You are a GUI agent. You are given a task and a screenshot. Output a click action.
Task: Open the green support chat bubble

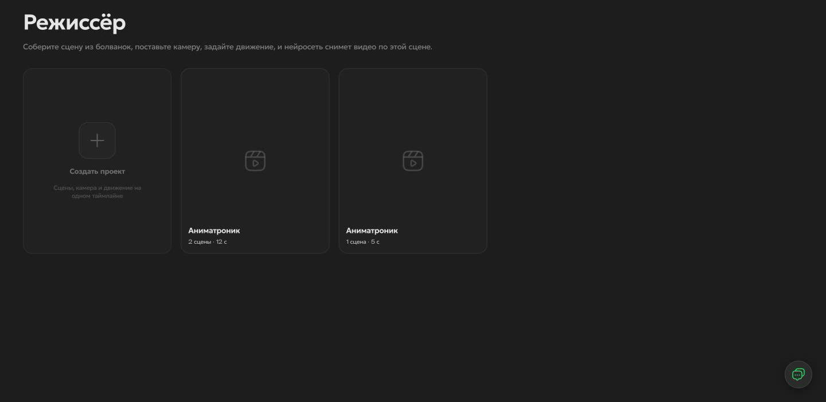point(798,374)
